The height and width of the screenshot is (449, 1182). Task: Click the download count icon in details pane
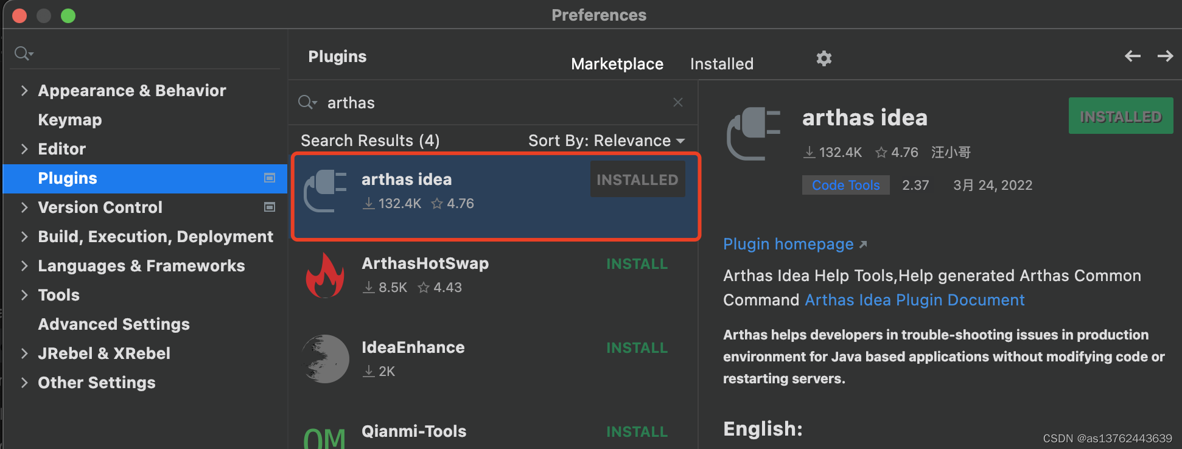(x=809, y=152)
